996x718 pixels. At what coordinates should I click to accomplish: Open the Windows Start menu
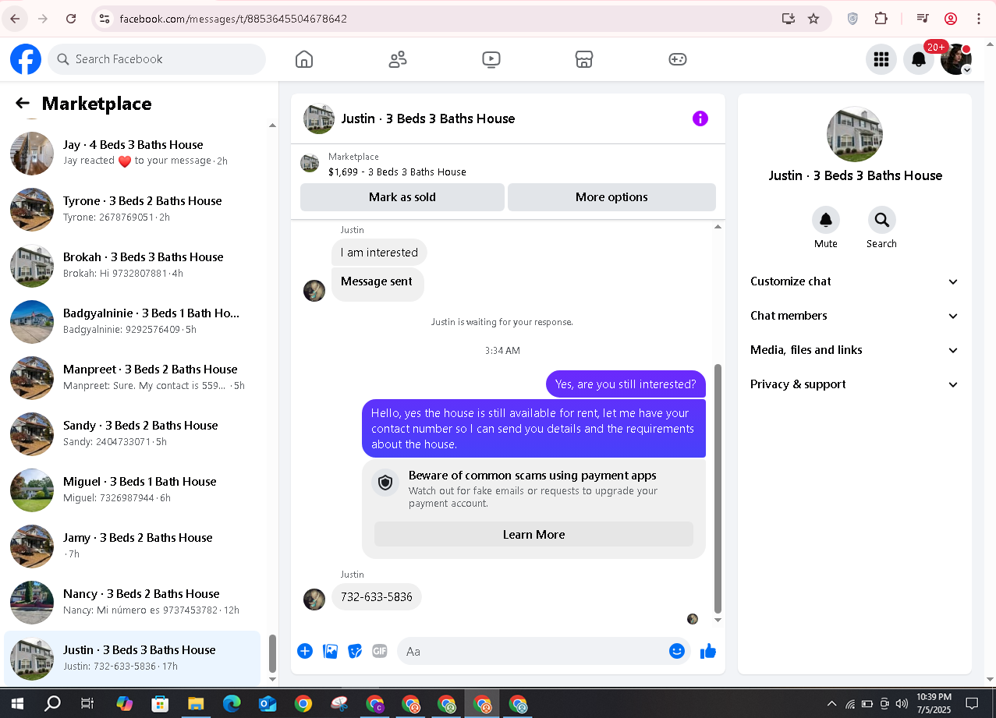pos(16,703)
